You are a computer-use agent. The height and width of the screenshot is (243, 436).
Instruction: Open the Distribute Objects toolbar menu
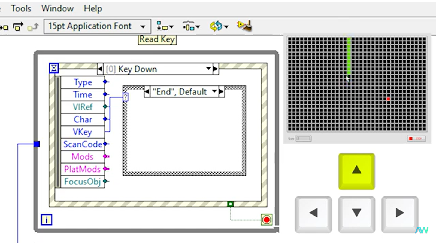point(191,26)
